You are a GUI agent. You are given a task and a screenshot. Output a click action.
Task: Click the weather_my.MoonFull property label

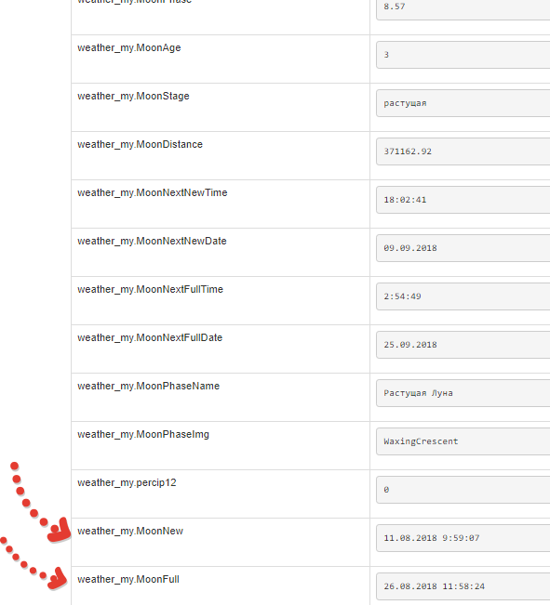128,579
